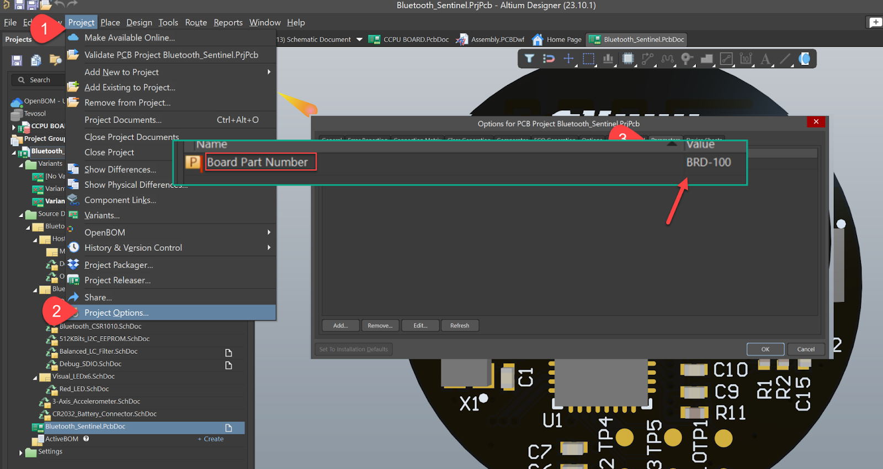Pick the dashed selection rectangle tool

588,58
